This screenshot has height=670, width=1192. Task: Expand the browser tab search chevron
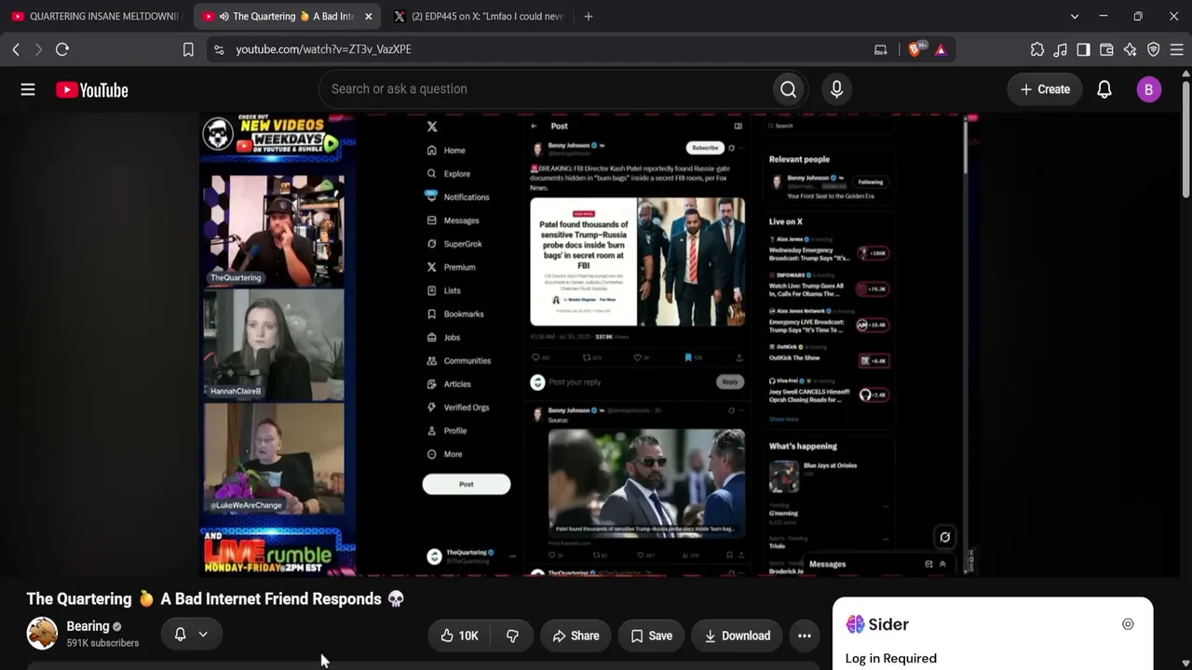point(1075,16)
